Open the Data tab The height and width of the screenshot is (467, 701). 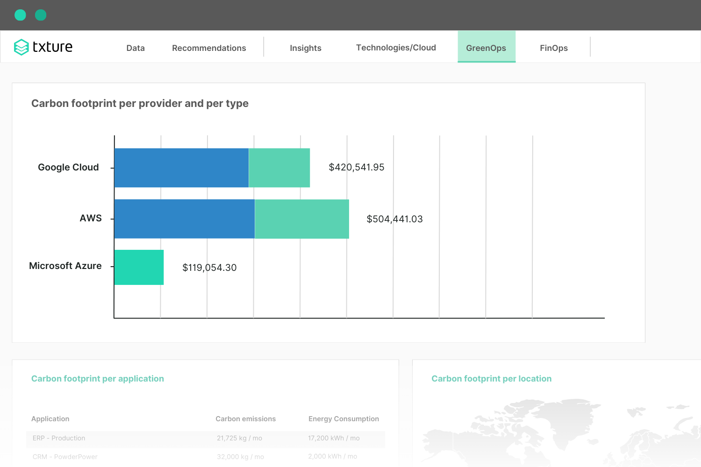pyautogui.click(x=136, y=48)
